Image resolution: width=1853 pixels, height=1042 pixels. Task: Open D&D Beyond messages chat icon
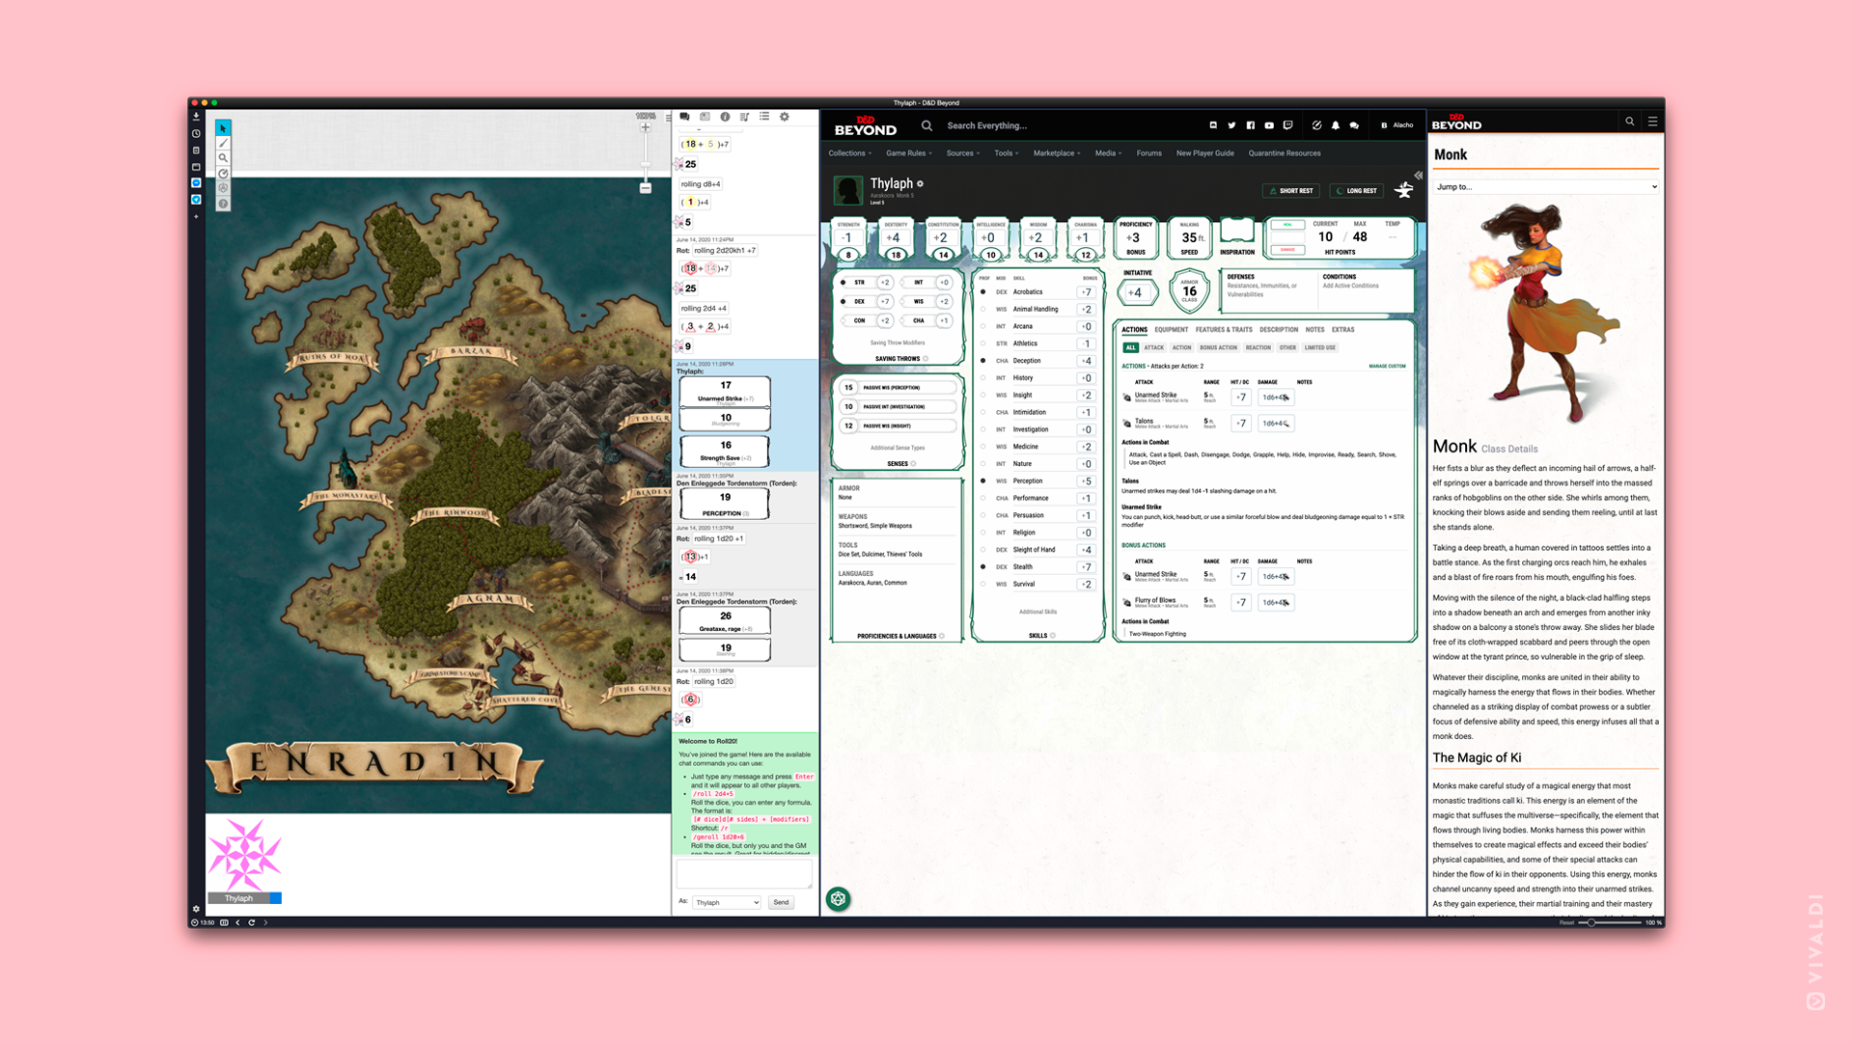pyautogui.click(x=1354, y=125)
